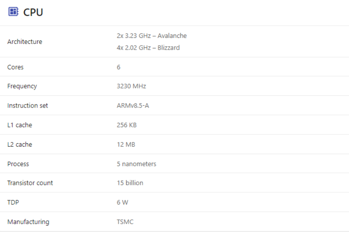
Task: Click the TDP value 6 W
Action: [x=123, y=202]
